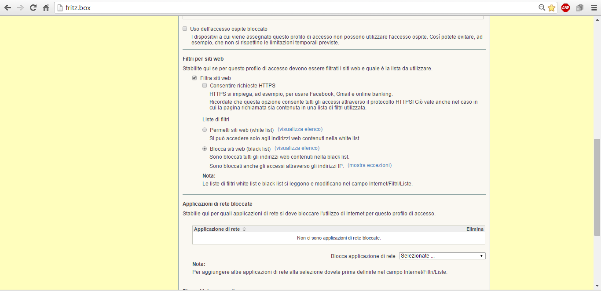Screen dimensions: 601x291
Task: Enable 'Uso dell'accesso ospite bloccato' checkbox
Action: click(185, 29)
